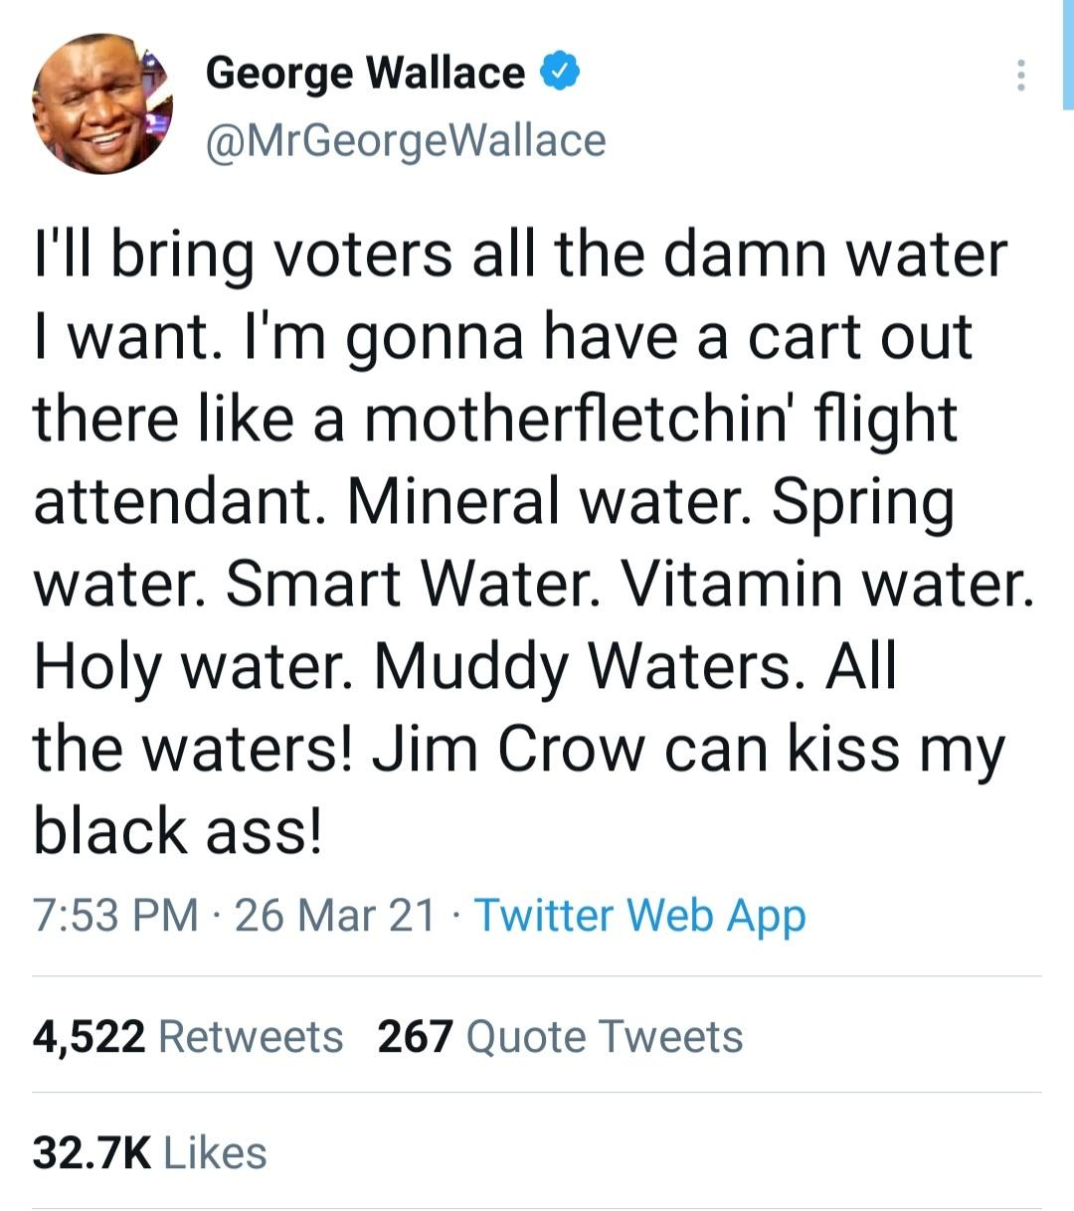Click the 7:53 PM timestamp
The width and height of the screenshot is (1074, 1211).
[115, 915]
